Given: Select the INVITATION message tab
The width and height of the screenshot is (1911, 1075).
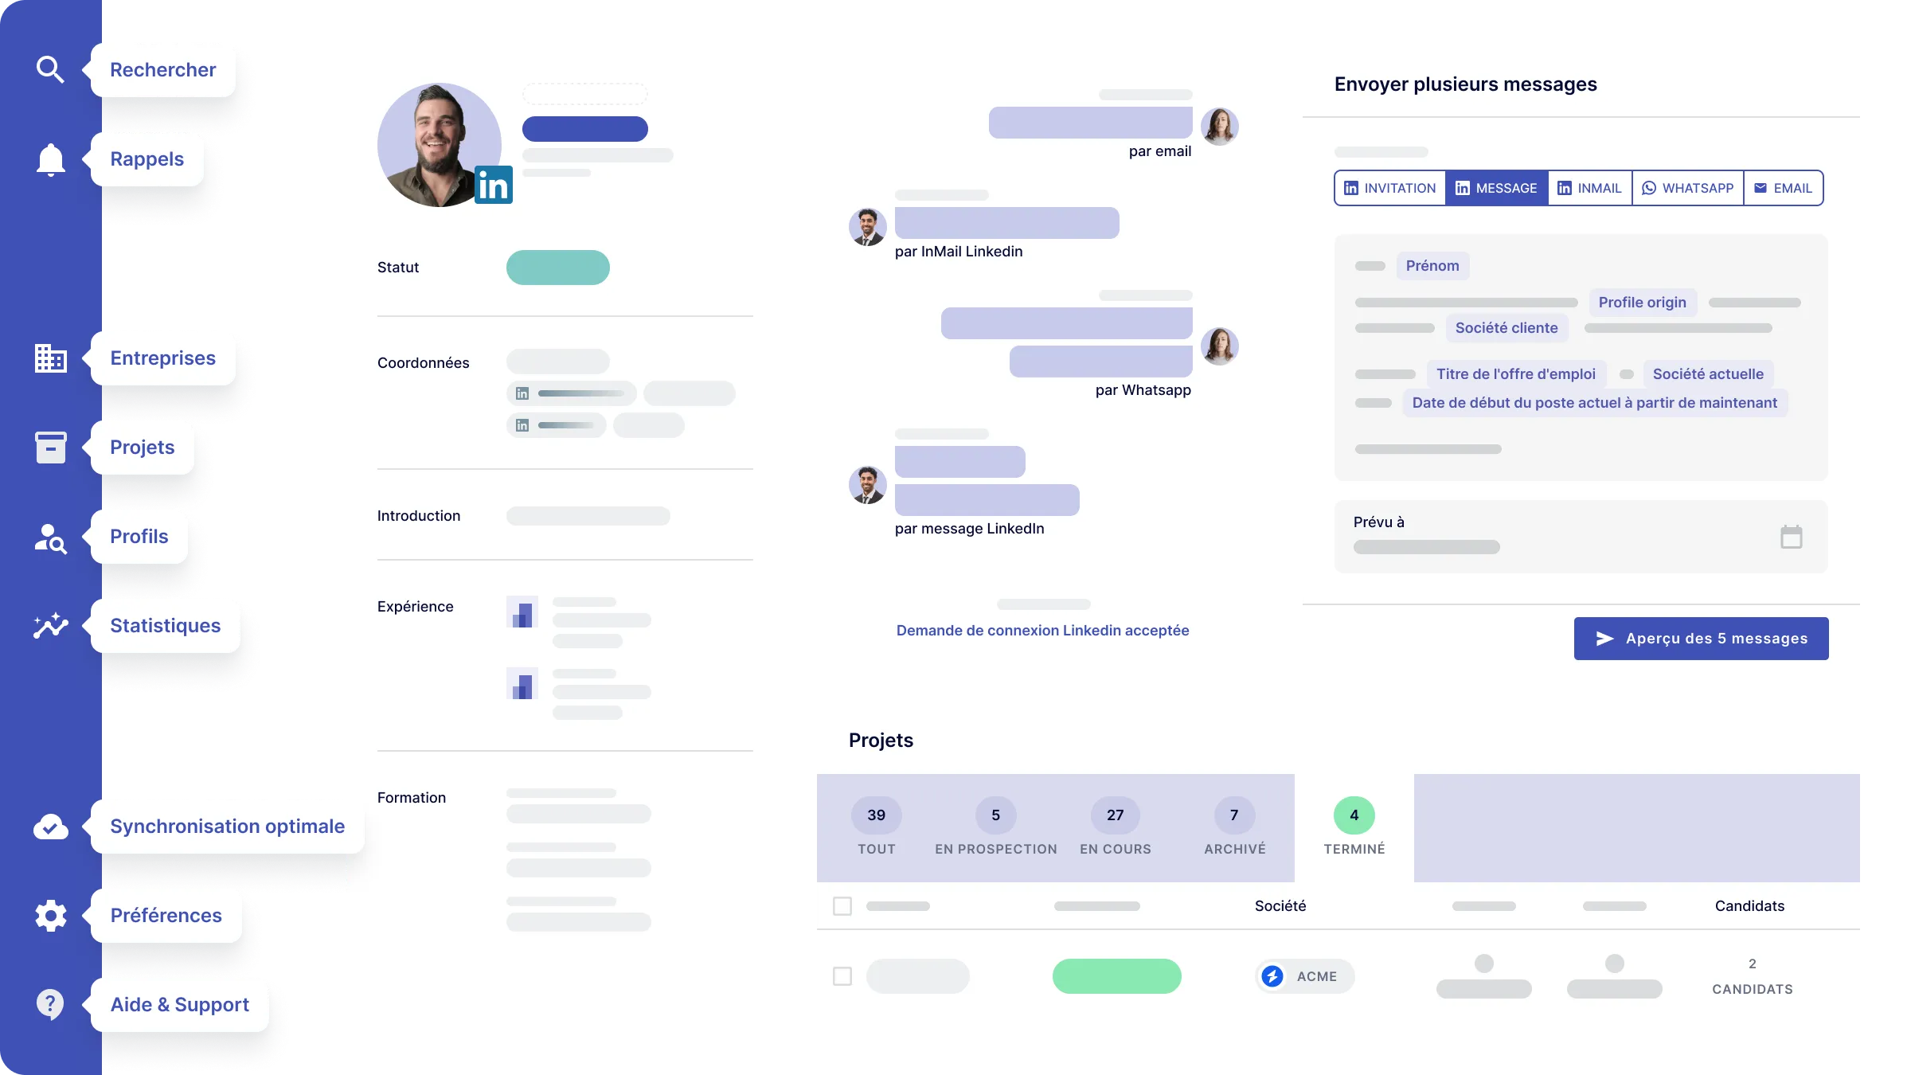Looking at the screenshot, I should (x=1389, y=188).
